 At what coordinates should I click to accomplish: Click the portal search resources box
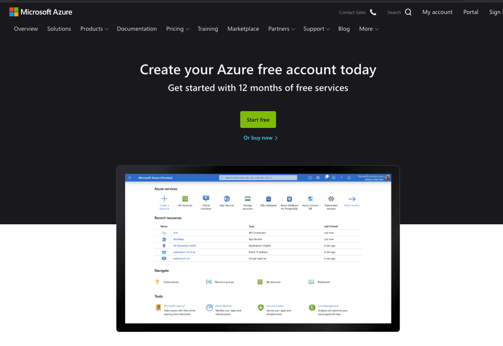(258, 178)
